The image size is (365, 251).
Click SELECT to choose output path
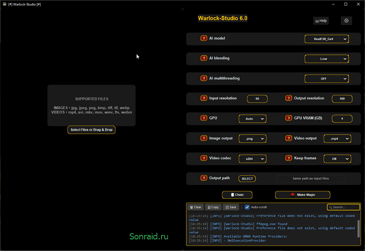[x=247, y=178]
